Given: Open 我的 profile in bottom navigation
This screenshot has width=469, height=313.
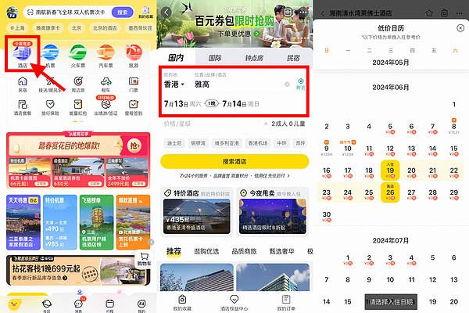Looking at the screenshot, I should click(141, 305).
